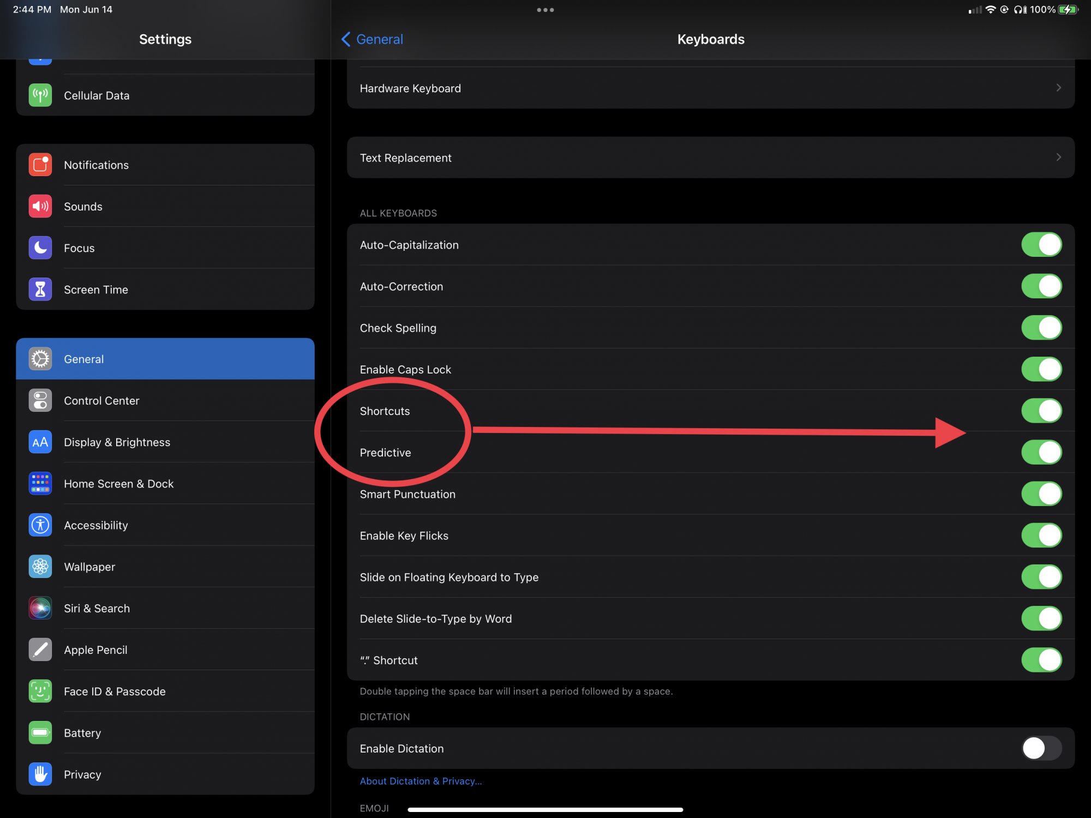The image size is (1091, 818).
Task: Tap the Control Center switches icon
Action: [40, 401]
